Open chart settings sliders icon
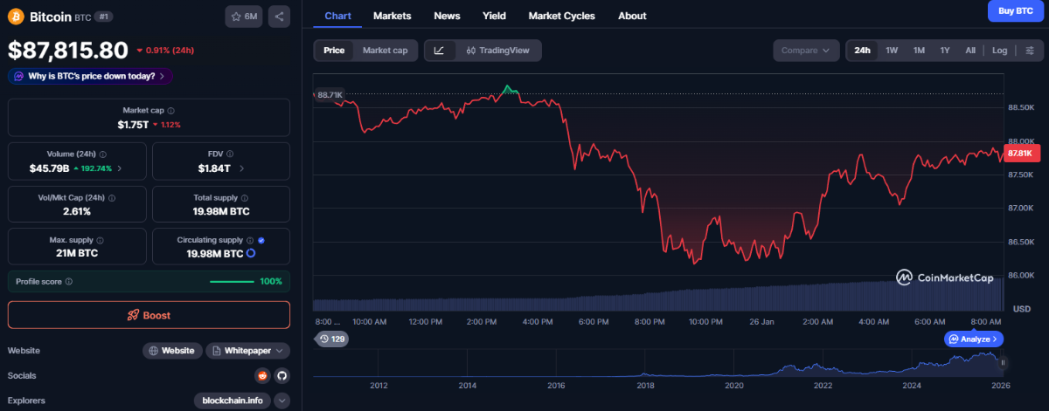The image size is (1049, 411). point(1030,51)
